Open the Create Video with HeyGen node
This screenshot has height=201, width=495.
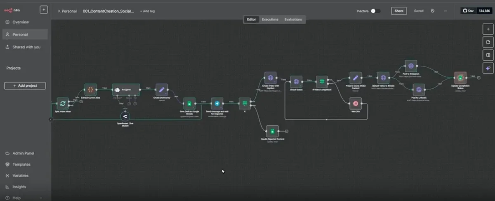[271, 78]
